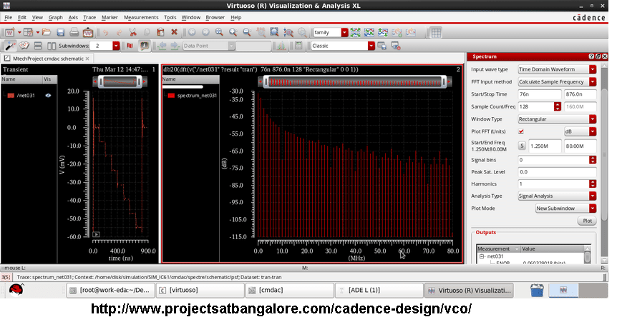
Task: Click the red X delete icon
Action: (175, 32)
